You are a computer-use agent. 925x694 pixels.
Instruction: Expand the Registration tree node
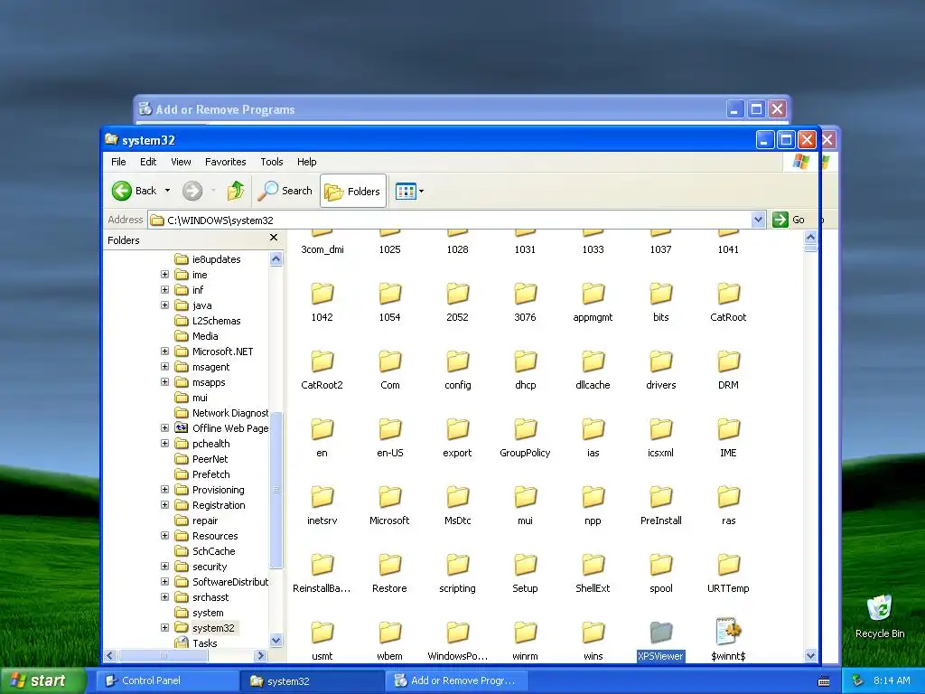coord(164,504)
